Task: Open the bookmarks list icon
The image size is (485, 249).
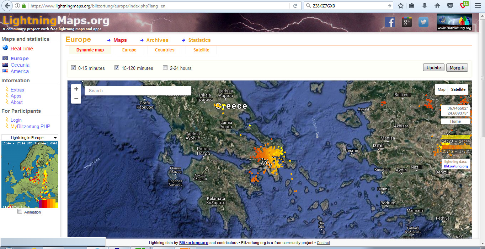Action: 412,6
